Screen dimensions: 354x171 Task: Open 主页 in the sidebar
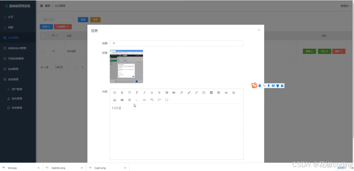pos(18,17)
